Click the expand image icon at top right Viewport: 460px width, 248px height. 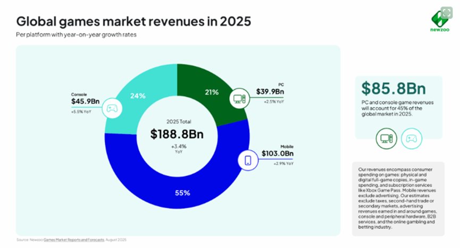445,12
